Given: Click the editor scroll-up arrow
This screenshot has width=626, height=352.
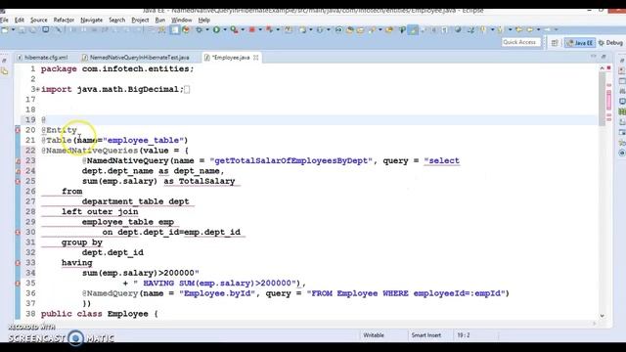Looking at the screenshot, I should (602, 68).
